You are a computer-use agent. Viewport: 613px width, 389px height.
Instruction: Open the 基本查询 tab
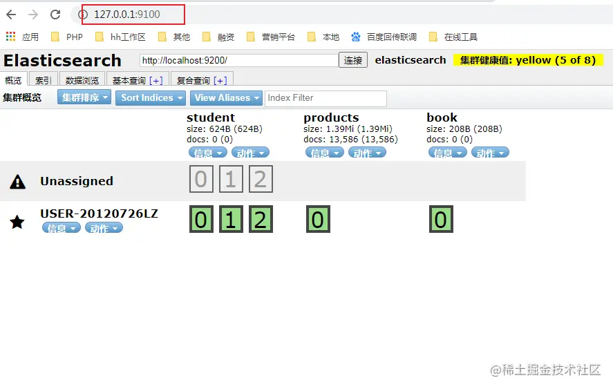(x=129, y=81)
